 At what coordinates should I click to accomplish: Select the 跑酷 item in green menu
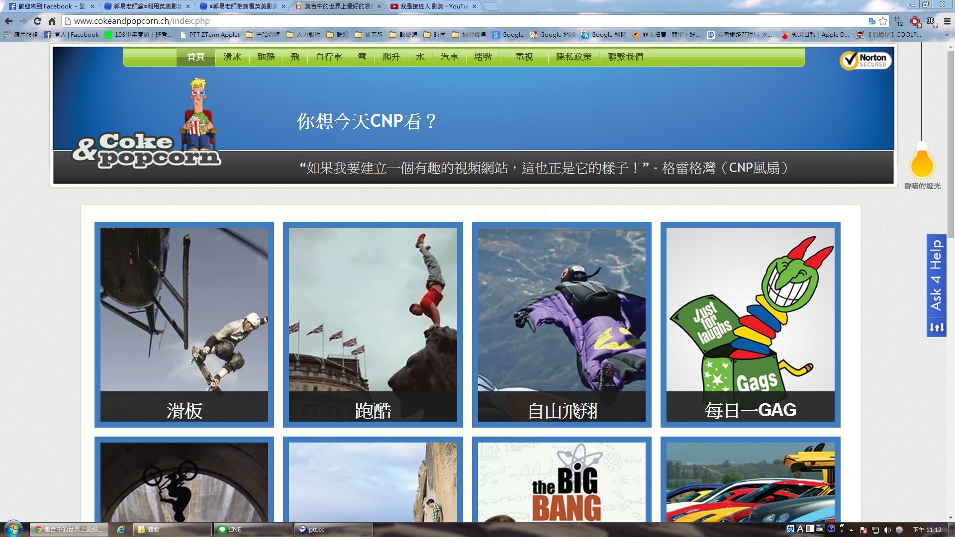[x=266, y=57]
